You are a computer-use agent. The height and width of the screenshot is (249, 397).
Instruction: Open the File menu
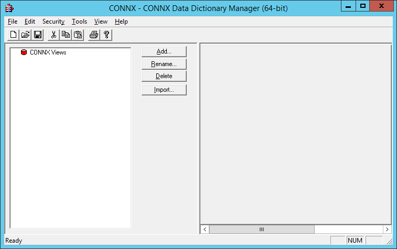click(x=13, y=21)
